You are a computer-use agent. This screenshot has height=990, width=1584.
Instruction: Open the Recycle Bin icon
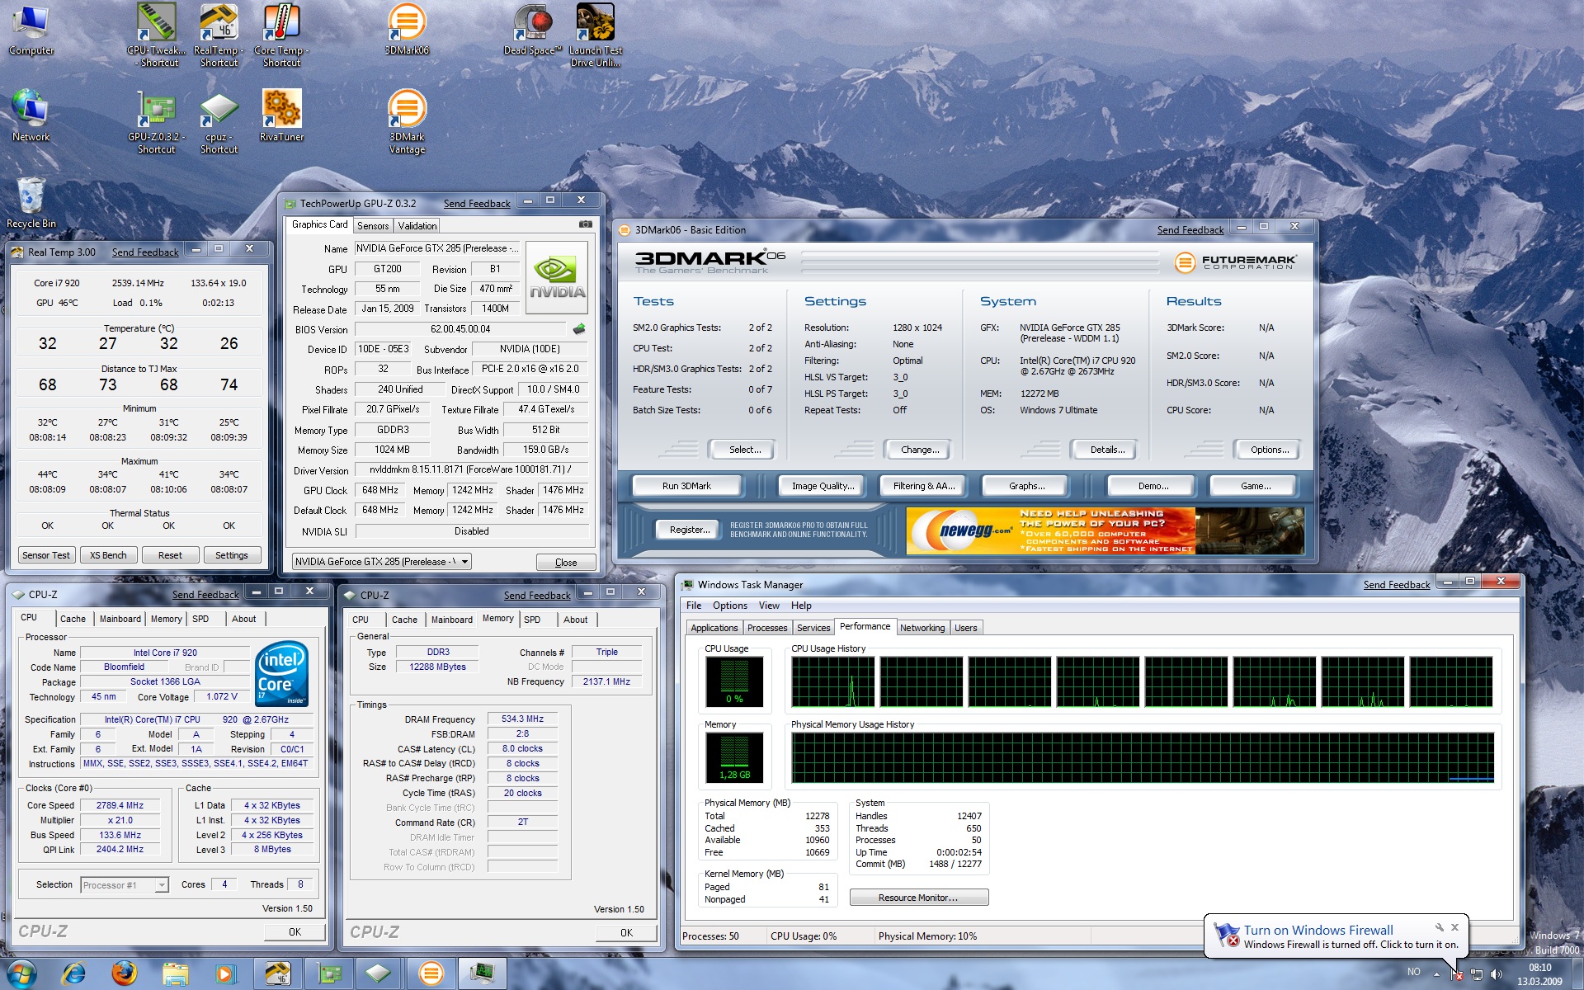pos(31,203)
